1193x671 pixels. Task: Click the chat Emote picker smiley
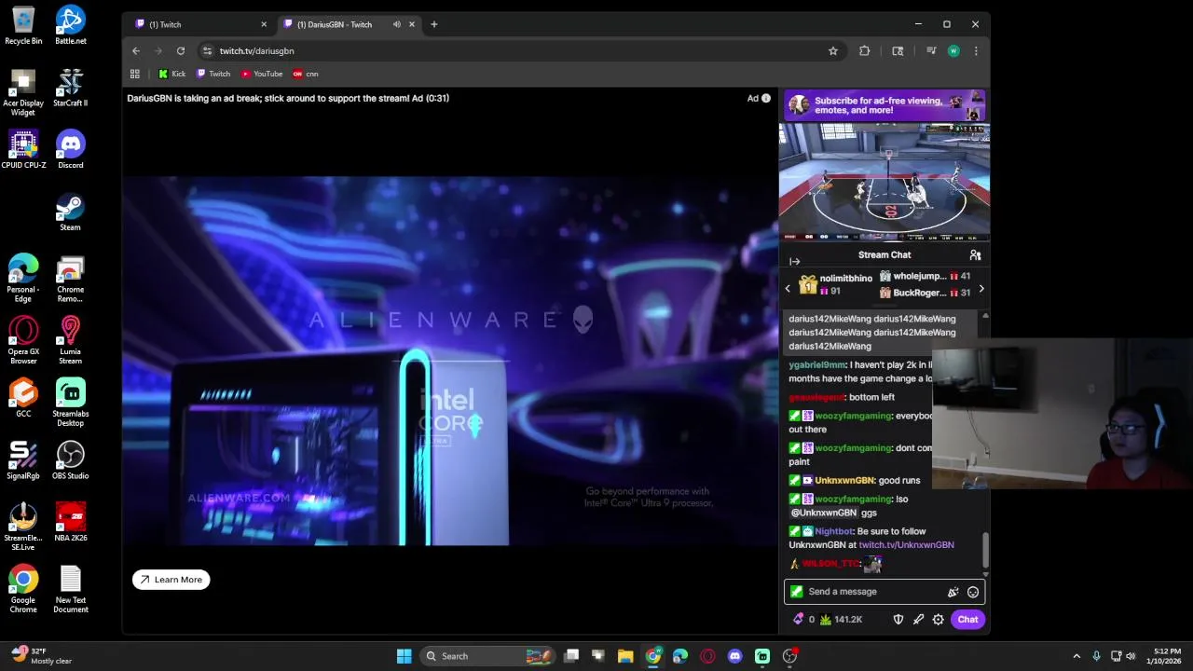point(973,592)
